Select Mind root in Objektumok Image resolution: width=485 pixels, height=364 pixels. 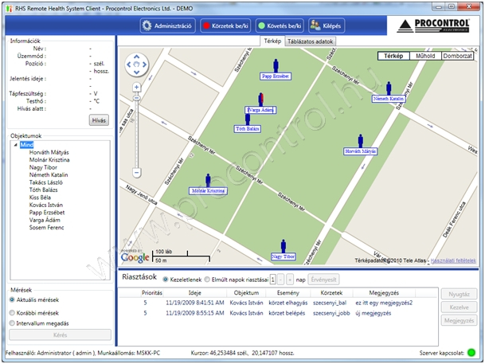pyautogui.click(x=26, y=145)
